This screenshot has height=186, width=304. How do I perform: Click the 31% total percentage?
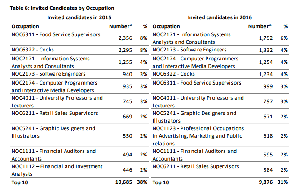[x=283, y=182]
